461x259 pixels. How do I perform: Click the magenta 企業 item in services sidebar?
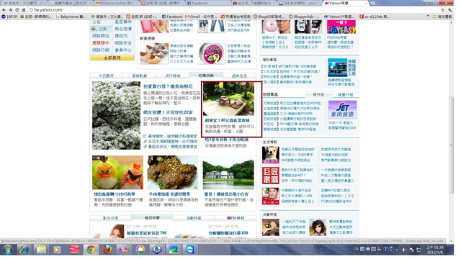pos(101,29)
